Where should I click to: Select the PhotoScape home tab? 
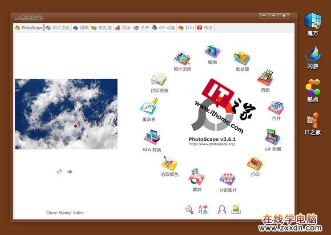(29, 27)
